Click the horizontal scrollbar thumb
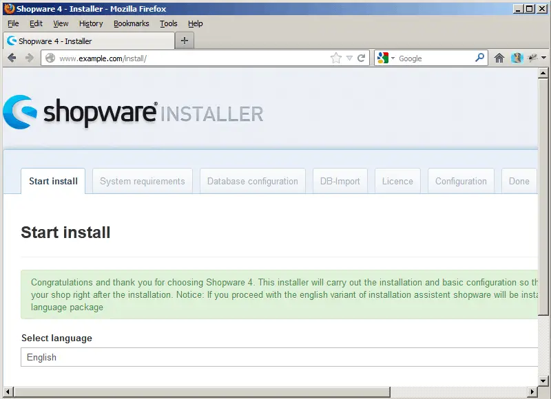This screenshot has width=551, height=399. click(202, 391)
